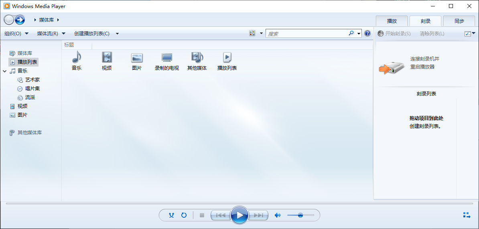Click the 搜索 input field

[307, 34]
